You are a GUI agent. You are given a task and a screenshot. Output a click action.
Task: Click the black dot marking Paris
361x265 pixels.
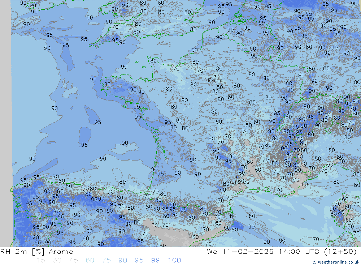pos(215,76)
